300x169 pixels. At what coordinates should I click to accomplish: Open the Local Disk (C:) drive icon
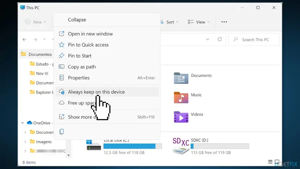click(93, 145)
